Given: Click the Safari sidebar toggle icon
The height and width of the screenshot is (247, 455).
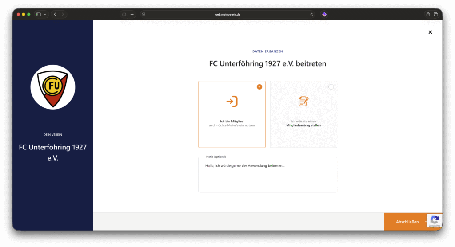Looking at the screenshot, I should 38,14.
